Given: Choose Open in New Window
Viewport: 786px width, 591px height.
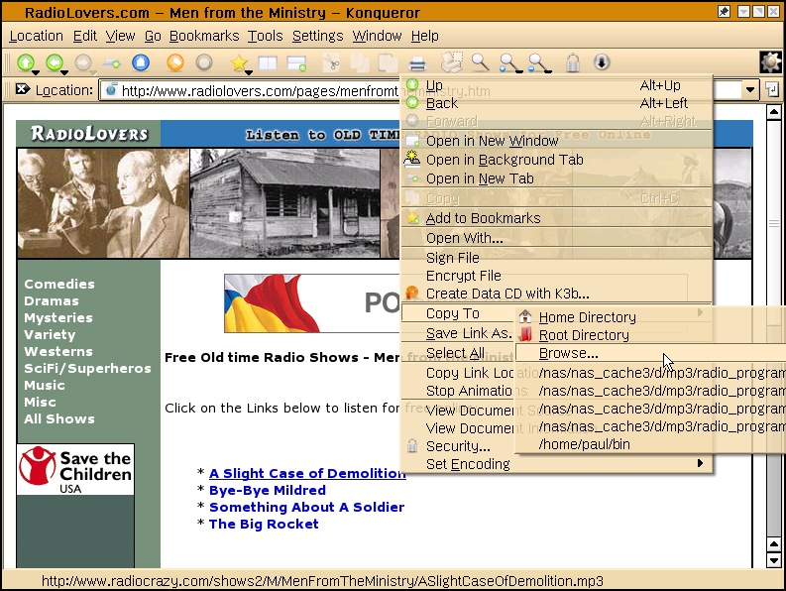Looking at the screenshot, I should [556, 141].
